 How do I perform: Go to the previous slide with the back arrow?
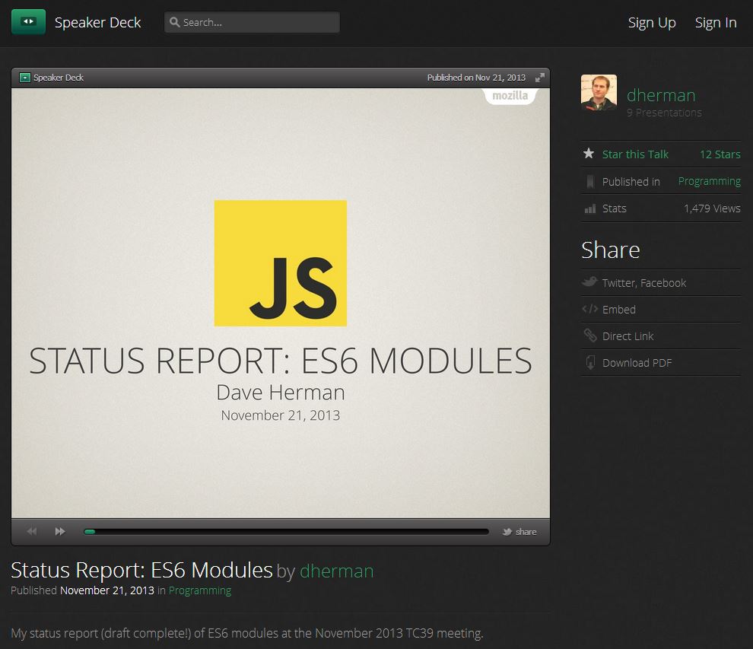click(x=32, y=531)
